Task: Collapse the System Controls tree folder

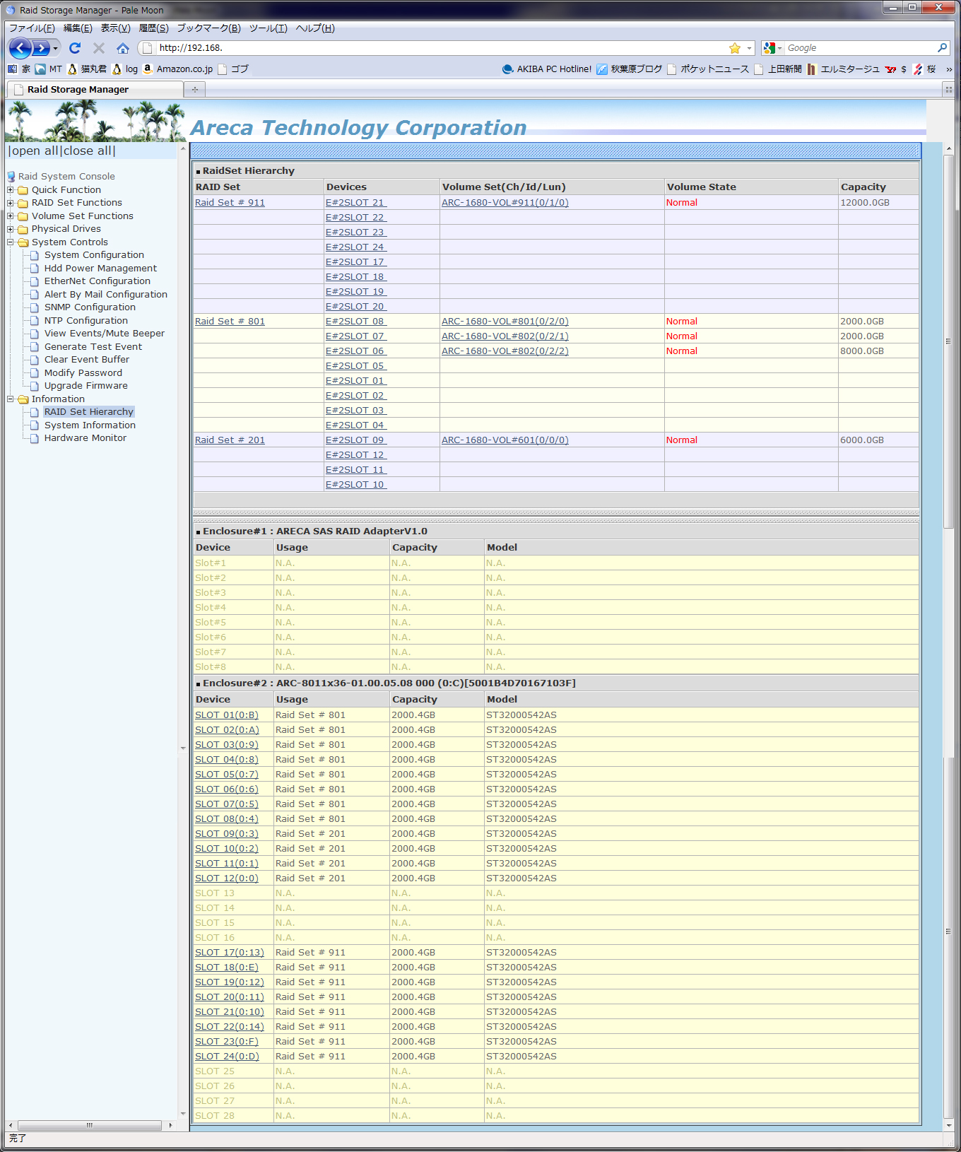Action: 11,242
